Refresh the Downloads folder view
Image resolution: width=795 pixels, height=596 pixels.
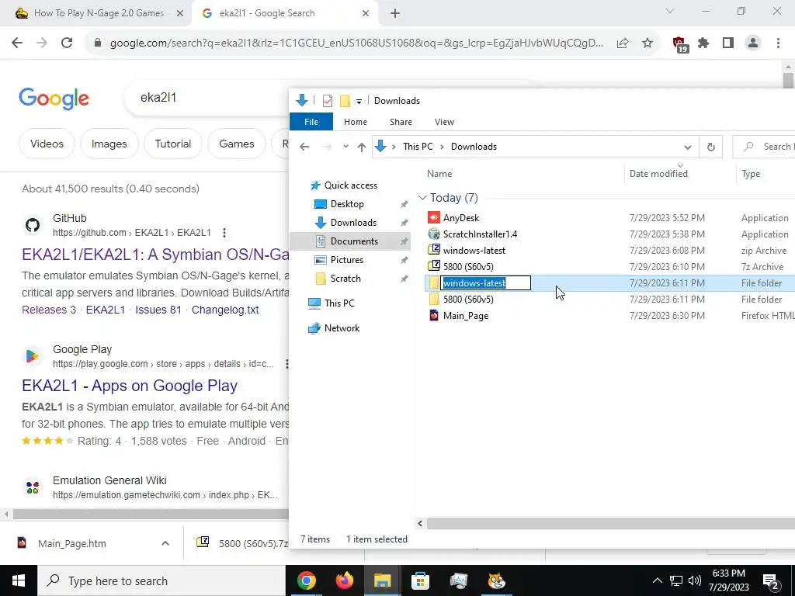tap(711, 147)
